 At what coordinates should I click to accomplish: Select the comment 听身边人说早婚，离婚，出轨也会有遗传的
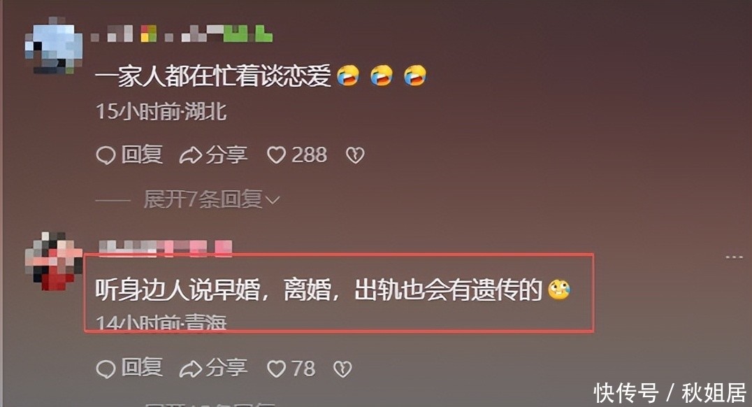[x=319, y=290]
